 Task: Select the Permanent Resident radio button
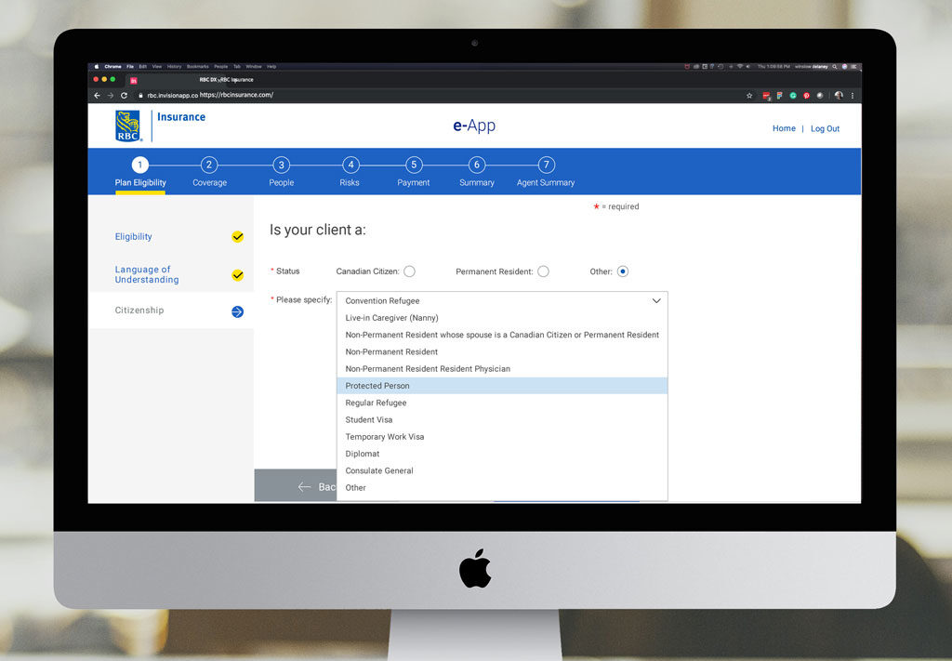tap(543, 271)
